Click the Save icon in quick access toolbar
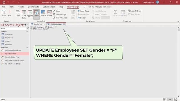This screenshot has height=101, width=180. pos(4,2)
